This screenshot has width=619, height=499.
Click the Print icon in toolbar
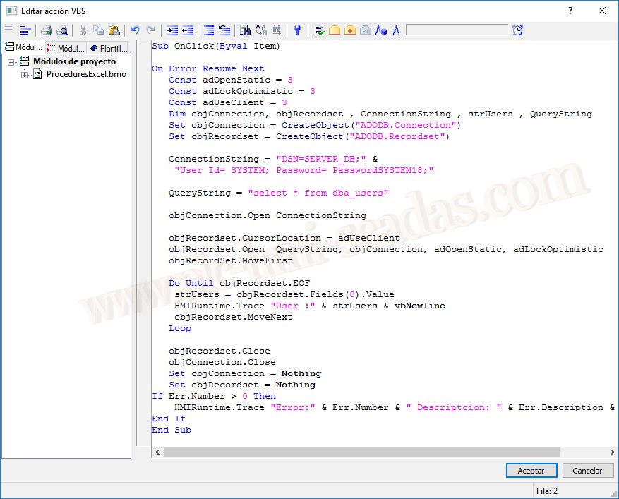[x=46, y=30]
